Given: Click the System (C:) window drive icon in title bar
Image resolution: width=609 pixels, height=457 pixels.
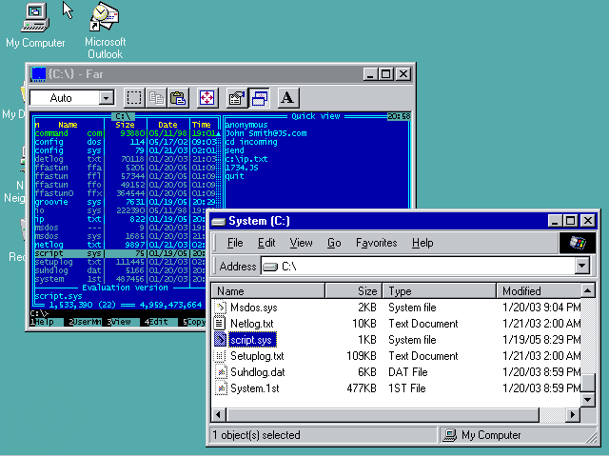Looking at the screenshot, I should coord(218,221).
